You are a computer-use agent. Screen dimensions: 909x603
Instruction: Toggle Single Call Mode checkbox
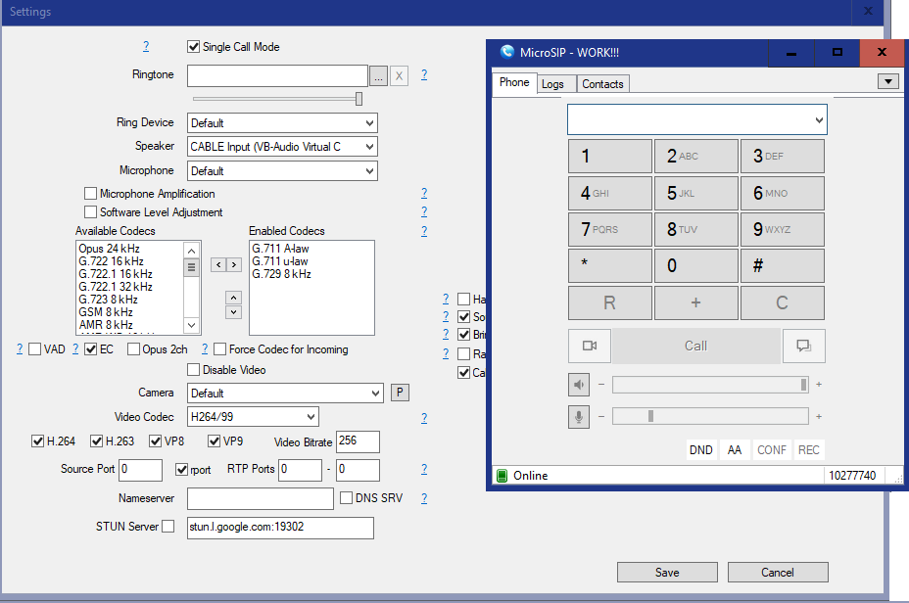pyautogui.click(x=194, y=47)
